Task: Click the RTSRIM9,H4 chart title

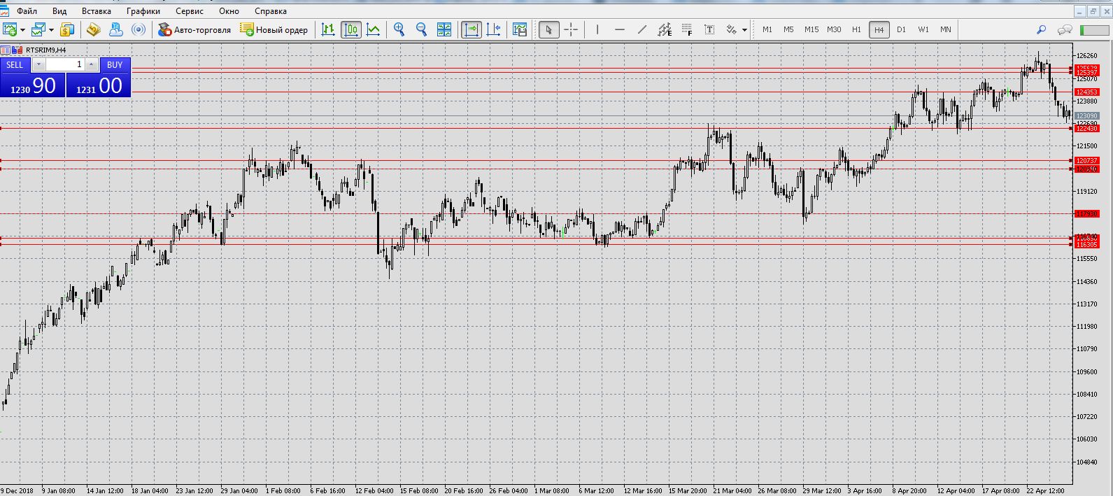Action: coord(45,50)
